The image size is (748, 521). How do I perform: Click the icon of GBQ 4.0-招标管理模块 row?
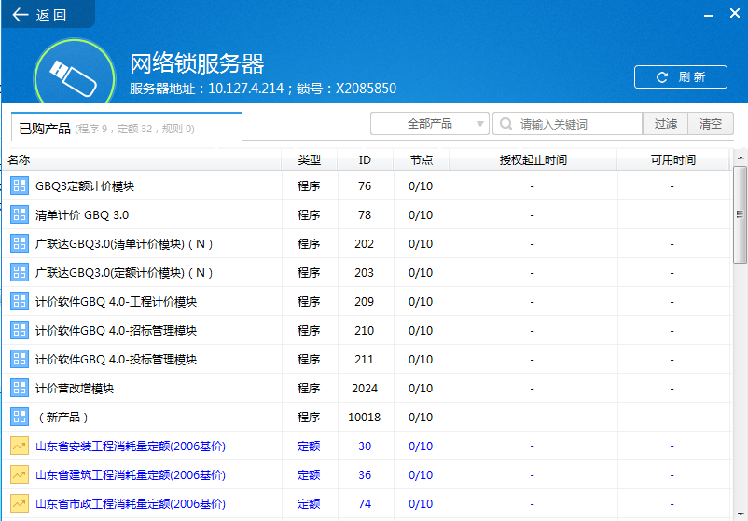tap(20, 330)
